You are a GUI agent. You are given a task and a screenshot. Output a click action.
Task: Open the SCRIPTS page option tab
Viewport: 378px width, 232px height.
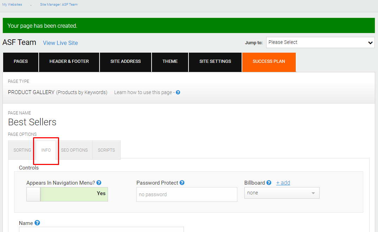click(x=106, y=150)
